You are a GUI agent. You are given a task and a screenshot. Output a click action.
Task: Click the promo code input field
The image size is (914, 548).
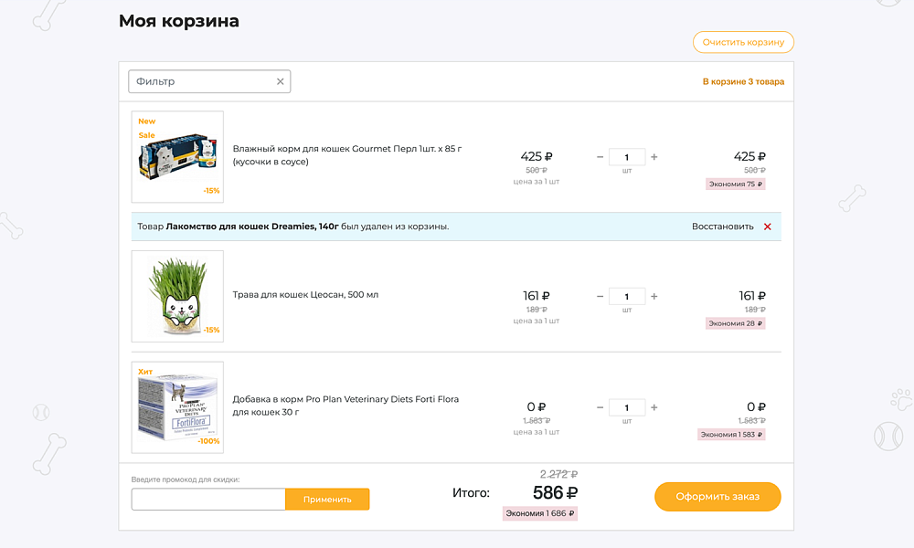(207, 499)
